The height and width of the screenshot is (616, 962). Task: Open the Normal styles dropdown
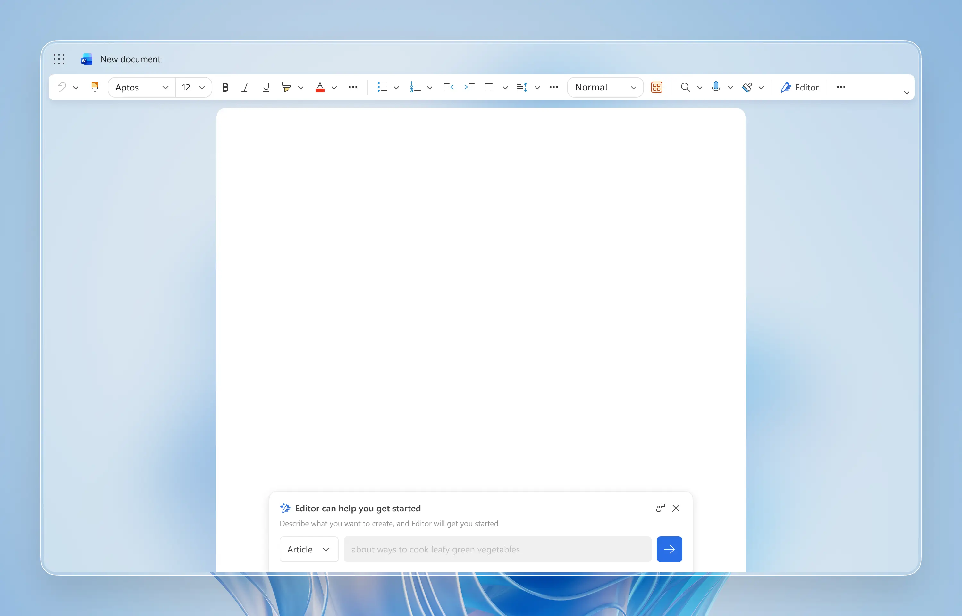click(x=605, y=87)
